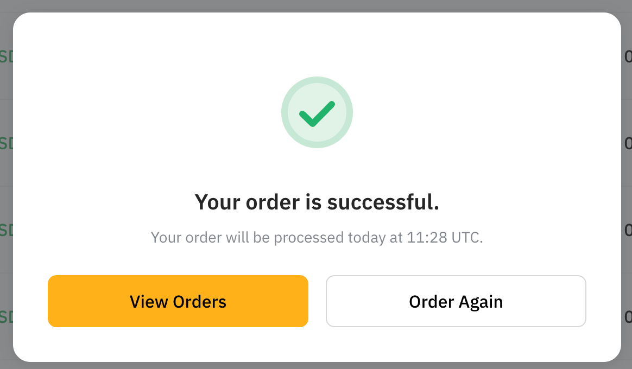Viewport: 632px width, 369px height.
Task: Click the green checkmark success icon
Action: (317, 112)
